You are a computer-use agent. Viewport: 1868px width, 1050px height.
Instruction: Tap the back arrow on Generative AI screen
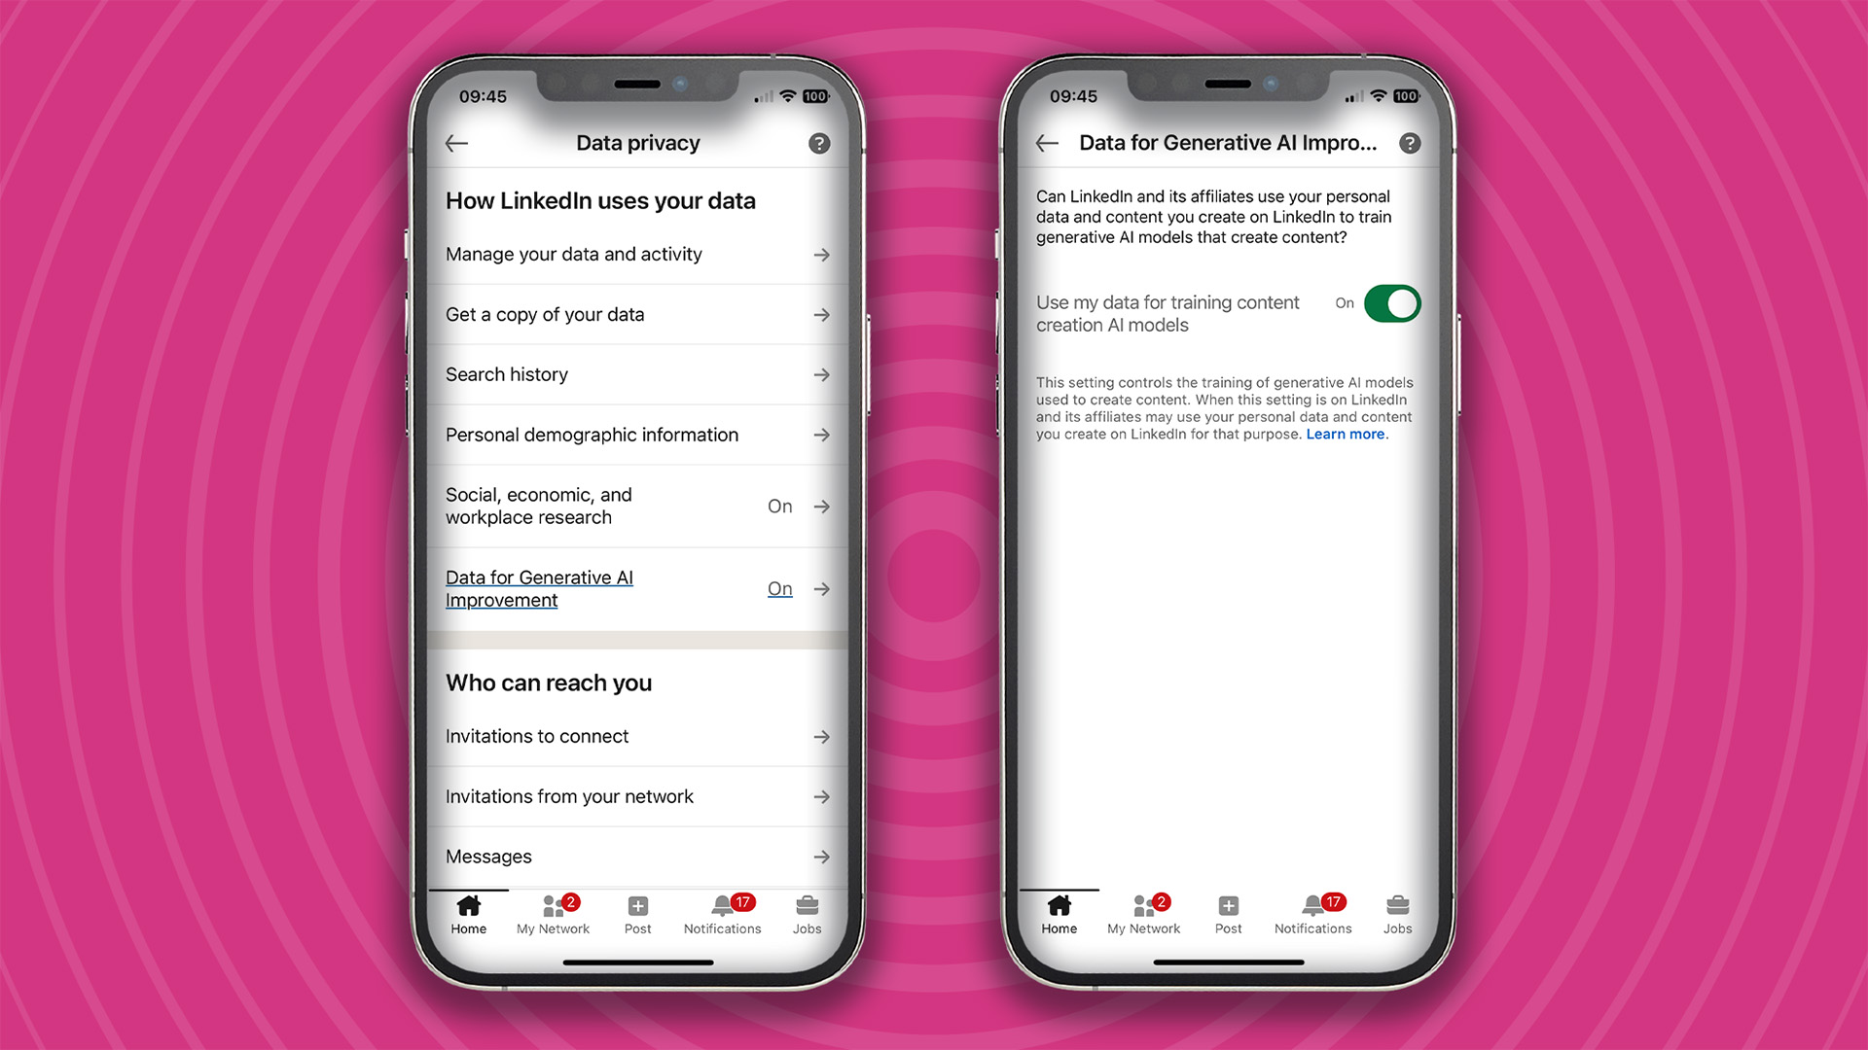tap(1047, 142)
